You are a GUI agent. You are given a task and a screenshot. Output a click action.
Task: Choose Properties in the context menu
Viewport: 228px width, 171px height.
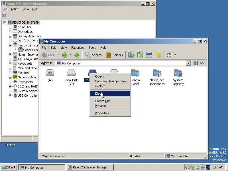click(110, 113)
